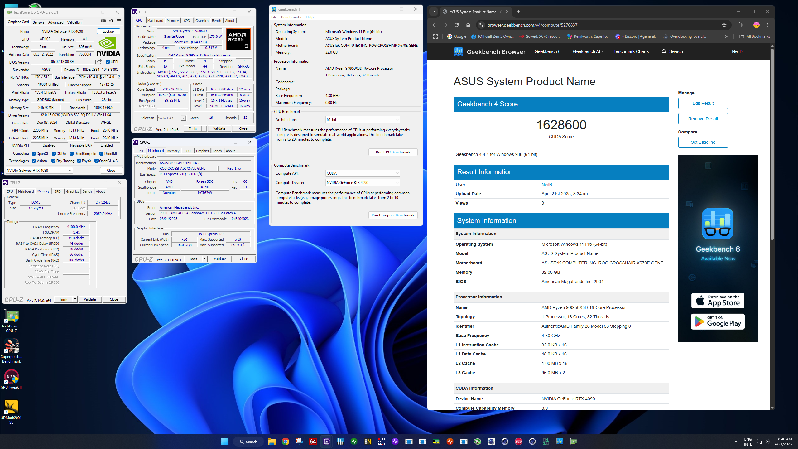Open the NeilB user link
The image size is (798, 449).
pyautogui.click(x=547, y=185)
